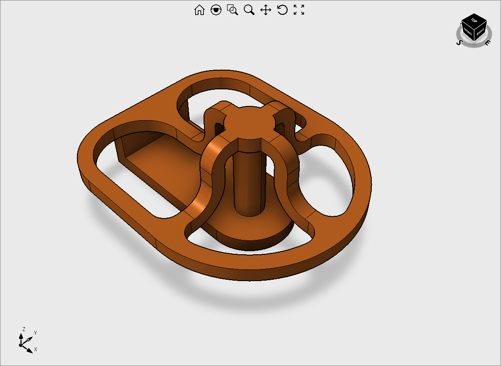Image resolution: width=501 pixels, height=366 pixels.
Task: Select the RIGHT face of view cube
Action: (480, 32)
